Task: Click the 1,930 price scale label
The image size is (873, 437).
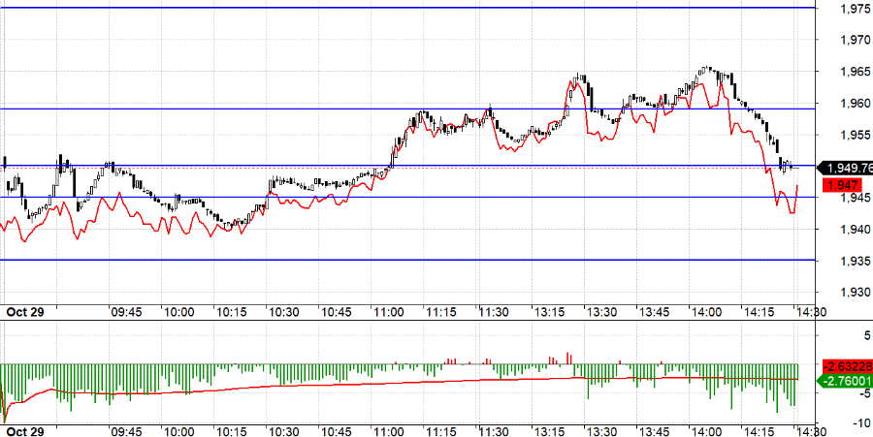Action: pos(852,293)
